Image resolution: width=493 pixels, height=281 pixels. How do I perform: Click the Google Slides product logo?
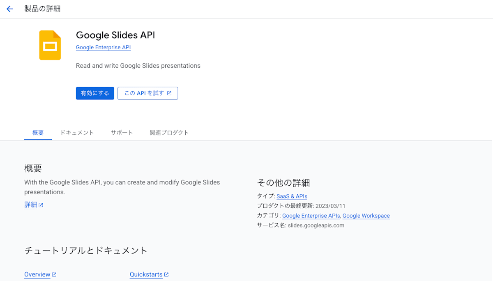(50, 45)
